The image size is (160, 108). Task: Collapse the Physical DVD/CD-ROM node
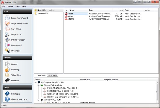pyautogui.click(x=38, y=85)
